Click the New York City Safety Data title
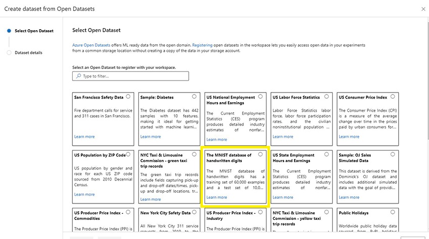Image resolution: width=429 pixels, height=239 pixels. (165, 213)
